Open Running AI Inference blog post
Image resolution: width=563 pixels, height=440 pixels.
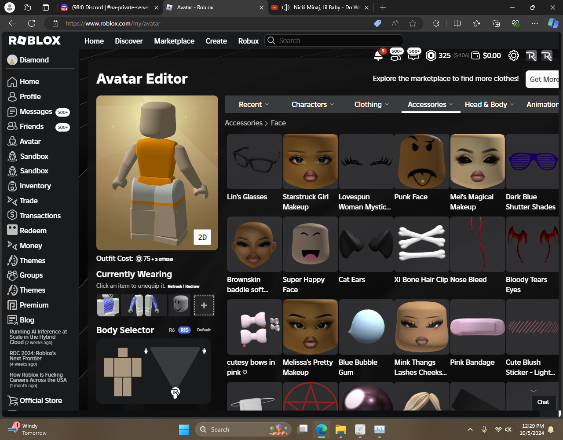tap(38, 337)
